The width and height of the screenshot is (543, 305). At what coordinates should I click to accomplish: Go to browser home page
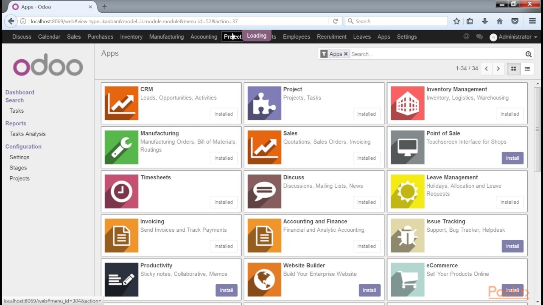(x=500, y=21)
